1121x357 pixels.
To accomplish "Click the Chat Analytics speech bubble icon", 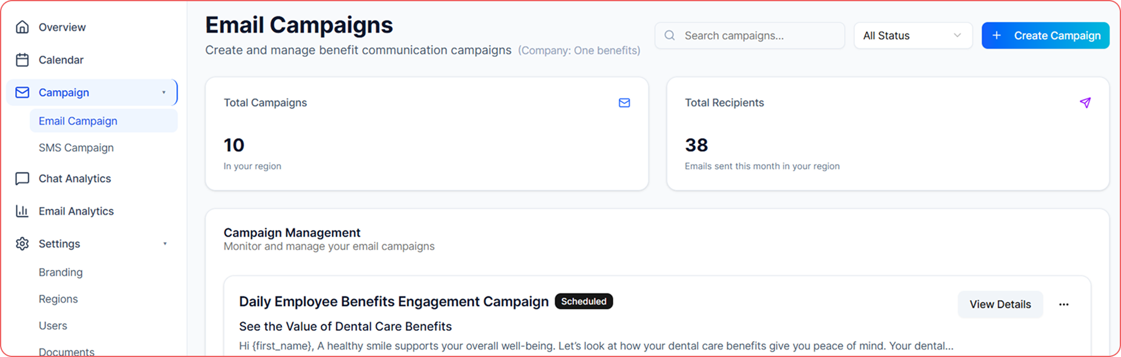I will tap(22, 178).
